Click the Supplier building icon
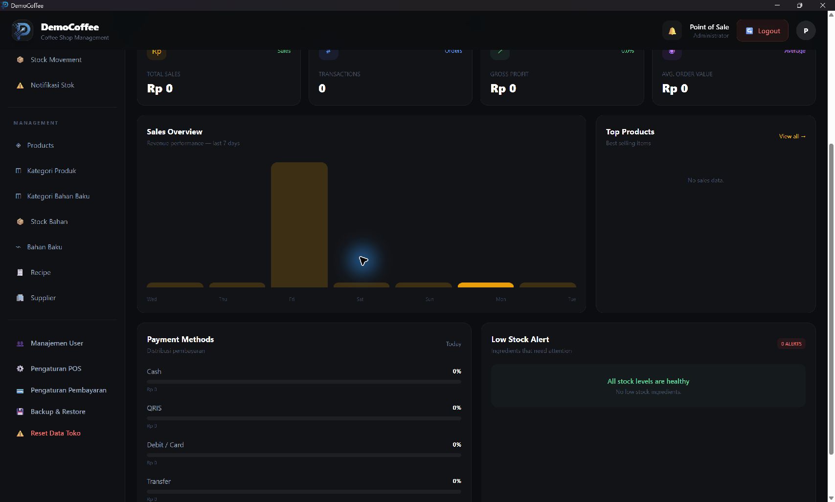The image size is (835, 502). (x=20, y=298)
